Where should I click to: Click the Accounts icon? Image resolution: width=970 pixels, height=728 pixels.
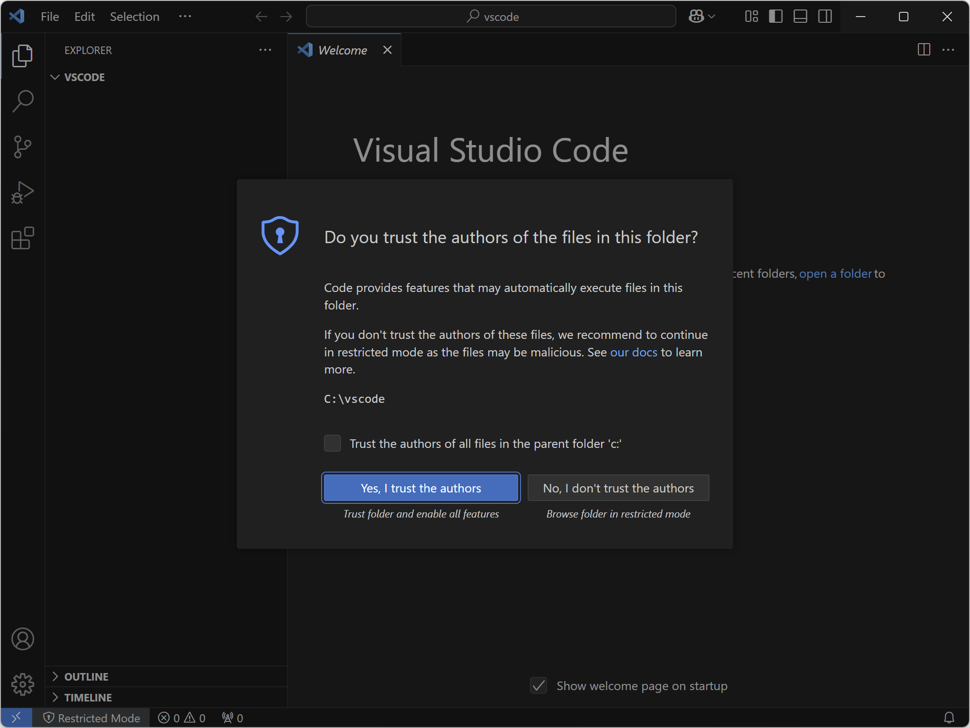tap(22, 639)
